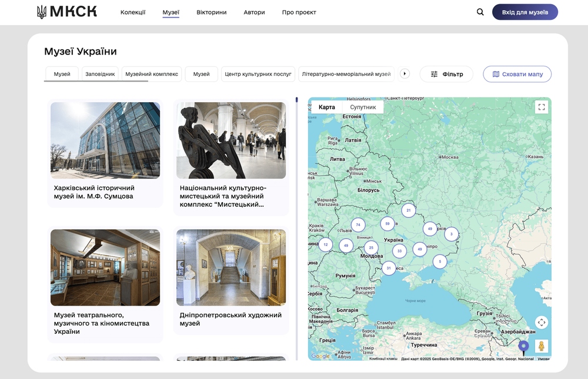Switch the map to Супутник view
Image resolution: width=588 pixels, height=379 pixels.
tap(363, 107)
